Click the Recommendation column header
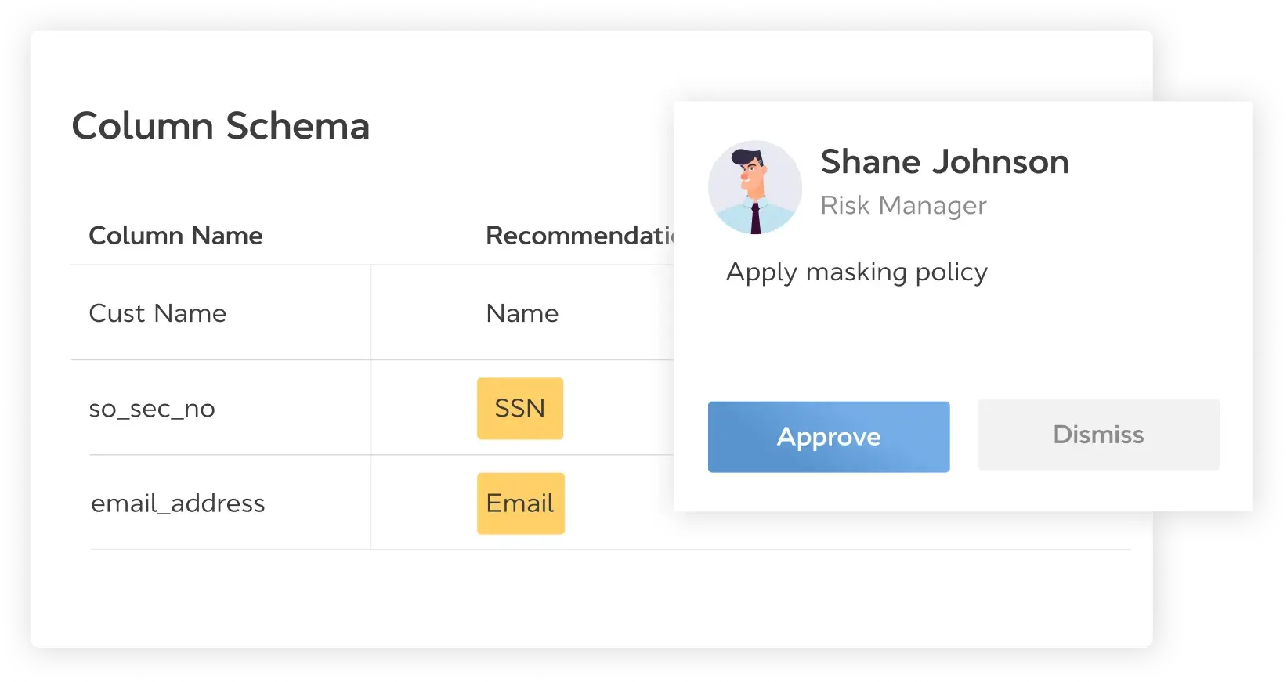The height and width of the screenshot is (682, 1287). 578,236
